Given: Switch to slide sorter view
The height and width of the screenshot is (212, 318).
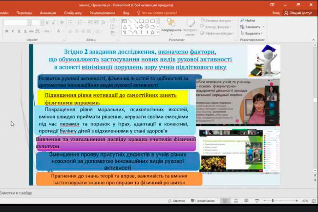Looking at the screenshot, I should (236, 201).
